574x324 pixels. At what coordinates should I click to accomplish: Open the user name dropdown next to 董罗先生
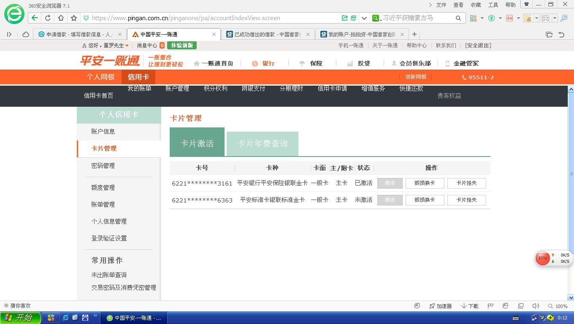[127, 46]
